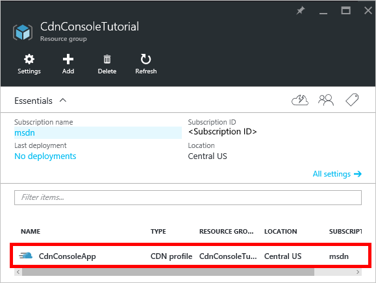Focus the Filter items search box
The width and height of the screenshot is (376, 283).
188,198
